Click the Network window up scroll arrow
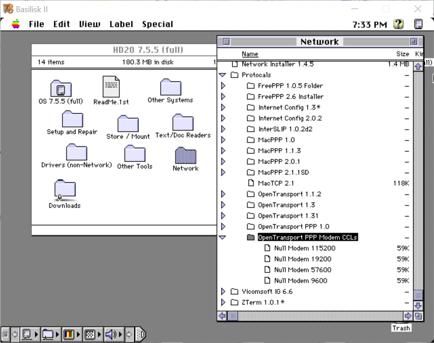 (x=418, y=66)
